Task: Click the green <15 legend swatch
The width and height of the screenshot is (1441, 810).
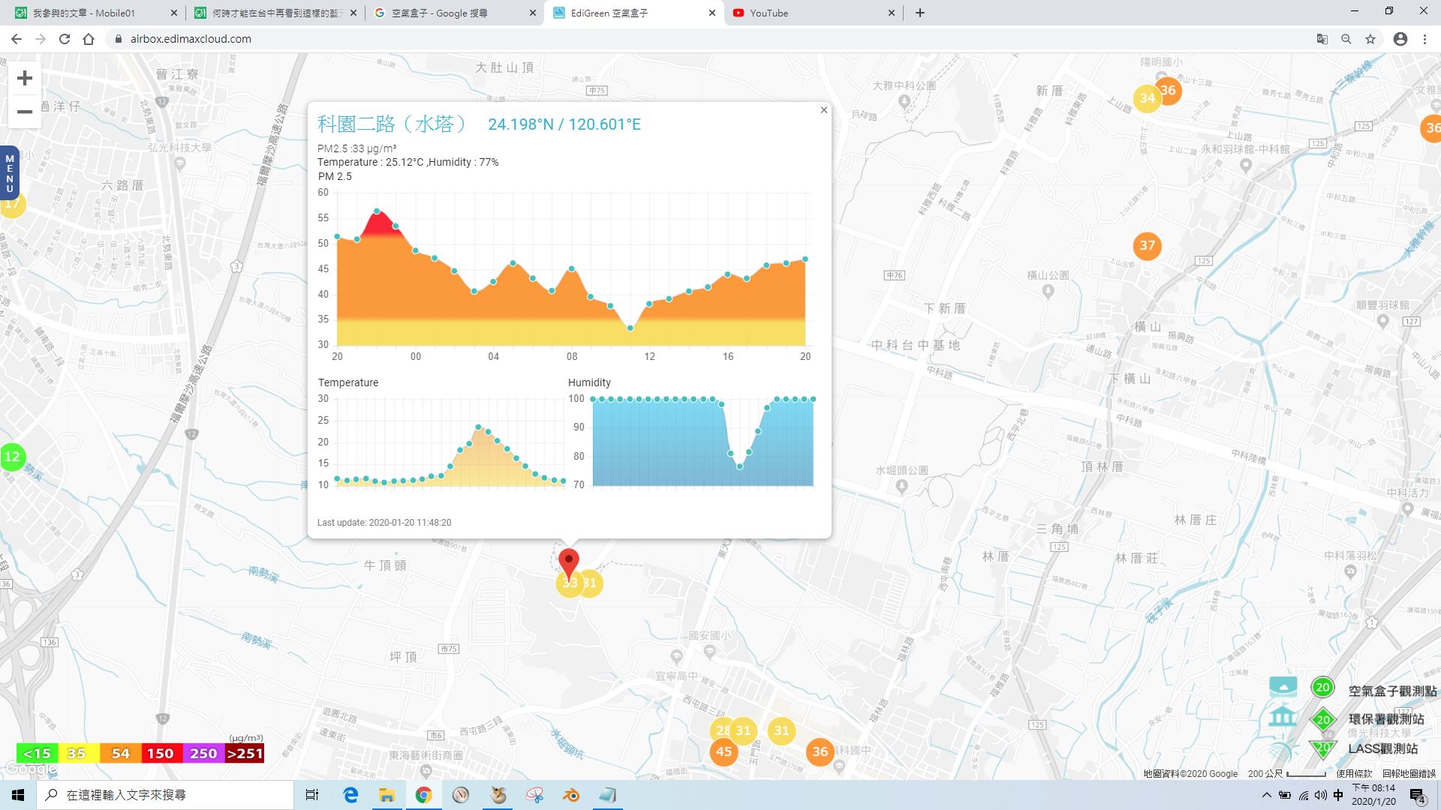Action: (x=37, y=753)
